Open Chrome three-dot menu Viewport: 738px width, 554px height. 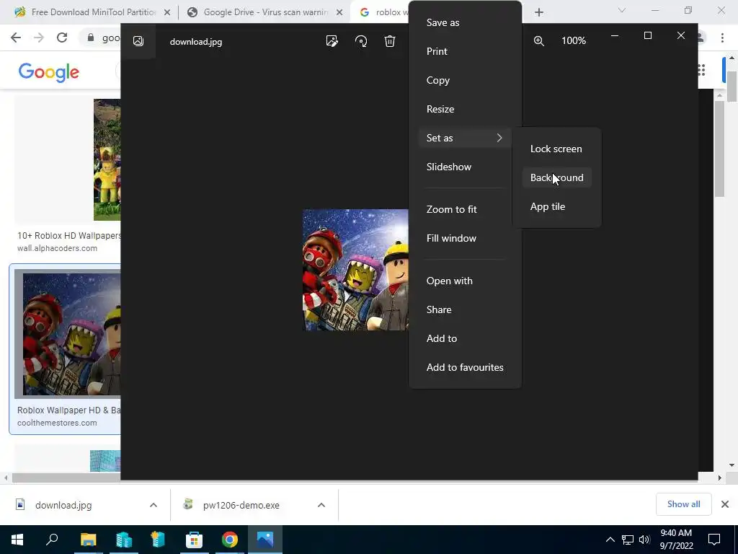pos(722,38)
